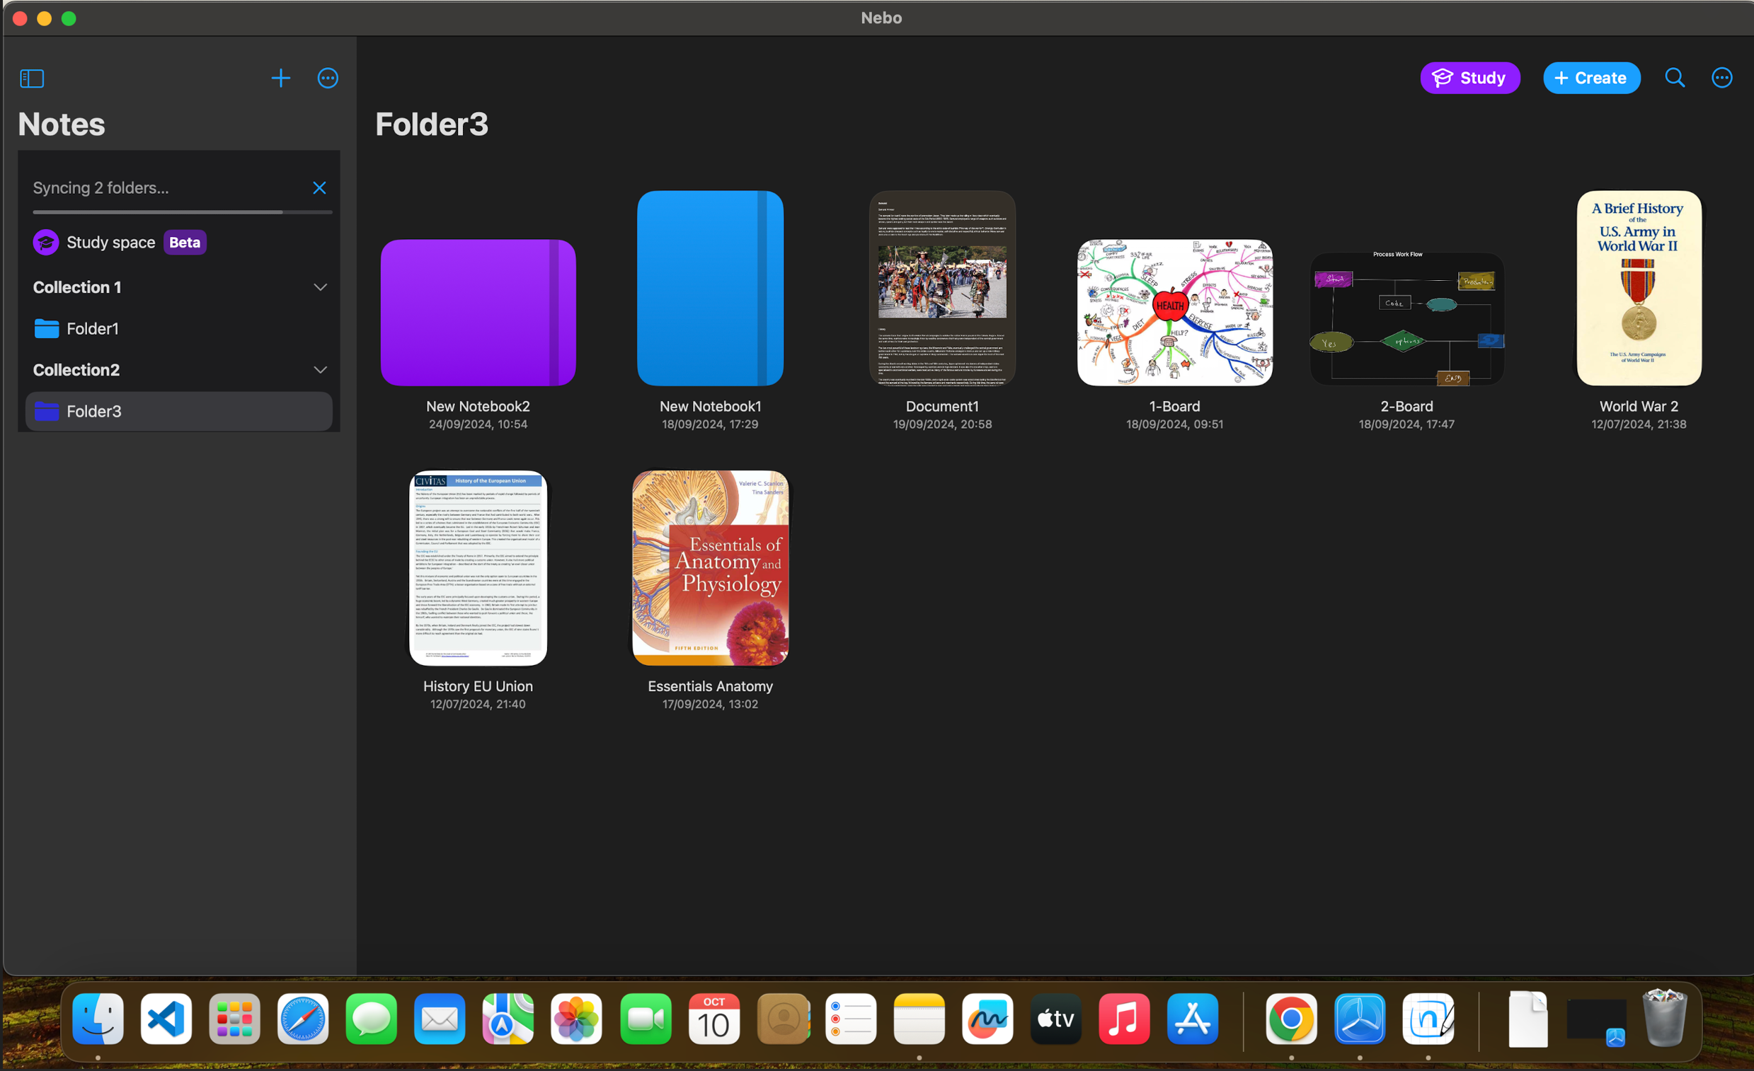Select Folder1 in the sidebar

point(93,329)
